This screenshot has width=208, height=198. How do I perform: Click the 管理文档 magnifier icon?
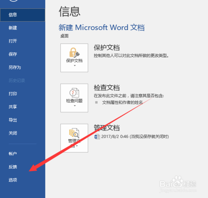pyautogui.click(x=74, y=133)
